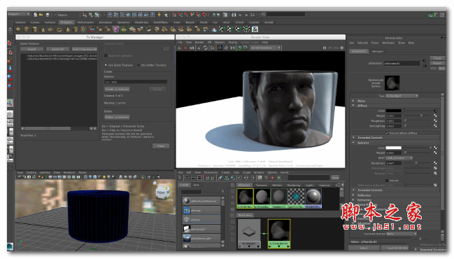
Task: Expand the Reflection section
Action: pos(353,195)
